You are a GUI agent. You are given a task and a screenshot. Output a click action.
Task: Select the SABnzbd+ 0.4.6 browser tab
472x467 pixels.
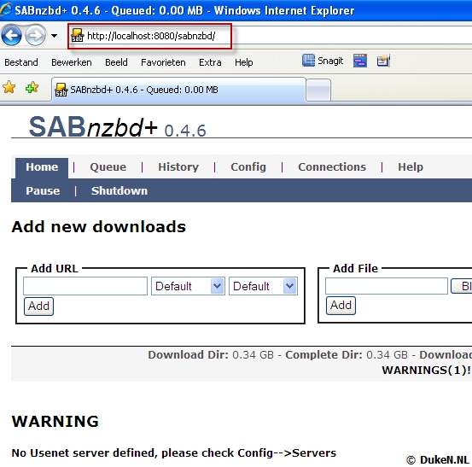(178, 90)
